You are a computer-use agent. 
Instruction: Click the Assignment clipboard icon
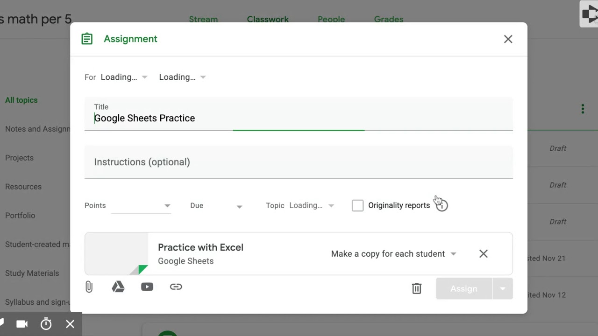pos(87,39)
